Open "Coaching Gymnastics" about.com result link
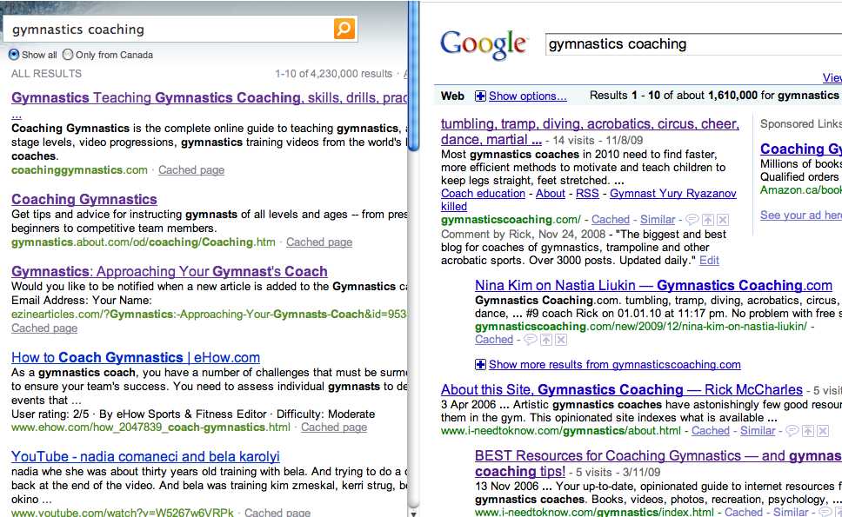The height and width of the screenshot is (517, 842). point(84,199)
